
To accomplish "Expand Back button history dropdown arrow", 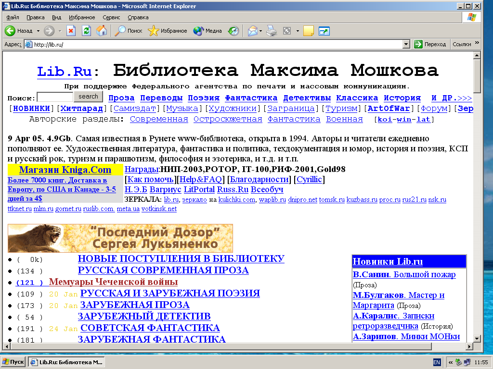I will pyautogui.click(x=38, y=31).
